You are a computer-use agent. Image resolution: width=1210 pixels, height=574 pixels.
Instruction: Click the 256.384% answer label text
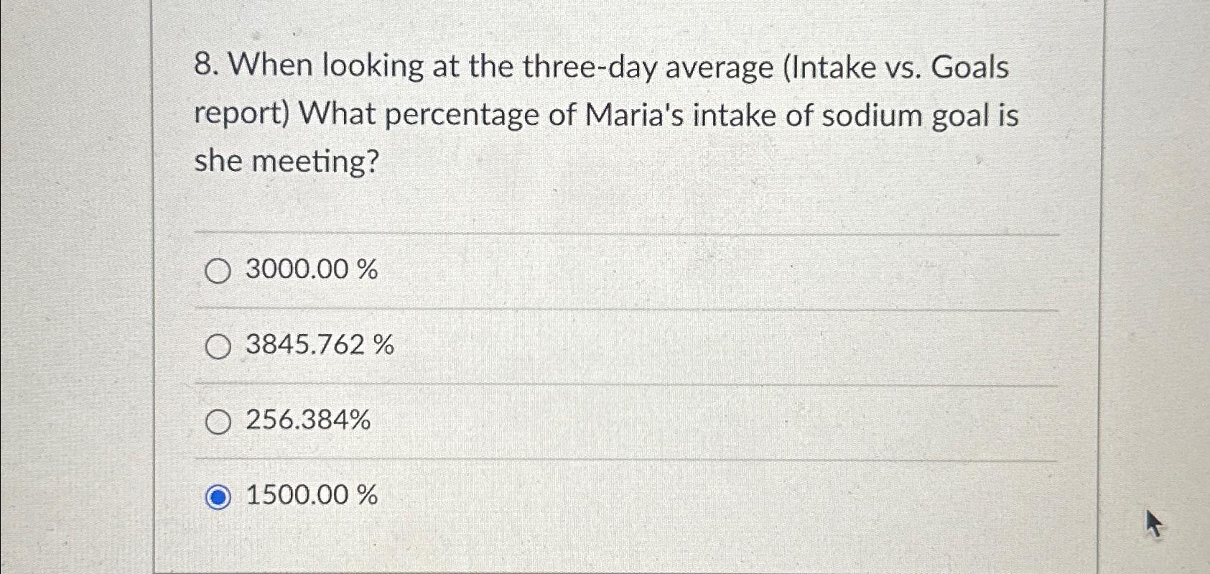tap(308, 420)
